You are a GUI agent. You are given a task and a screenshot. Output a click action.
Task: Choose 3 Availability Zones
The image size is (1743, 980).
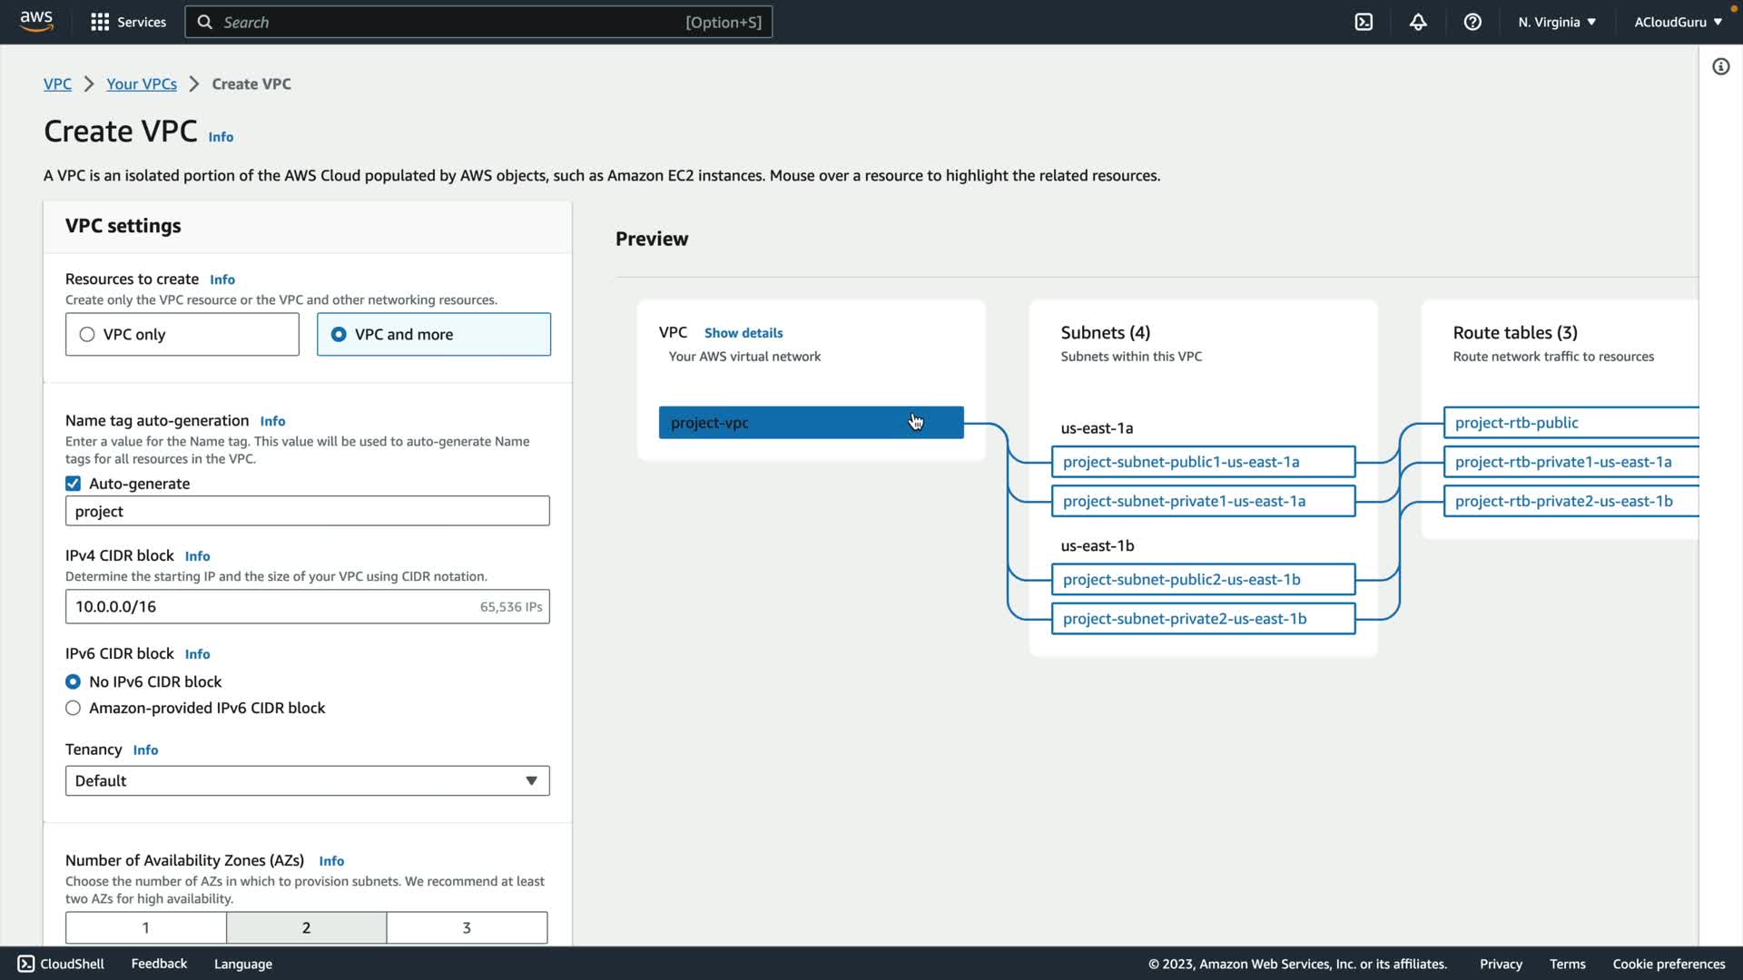[467, 927]
